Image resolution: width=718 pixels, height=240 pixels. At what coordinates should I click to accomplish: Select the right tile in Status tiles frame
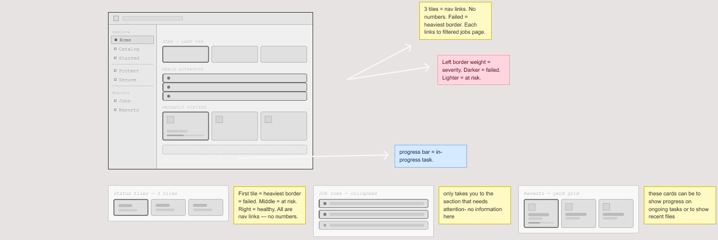pos(206,207)
